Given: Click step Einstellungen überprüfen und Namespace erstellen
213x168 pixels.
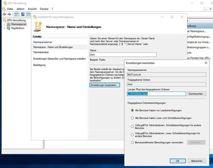Looking at the screenshot, I should pos(60,59).
